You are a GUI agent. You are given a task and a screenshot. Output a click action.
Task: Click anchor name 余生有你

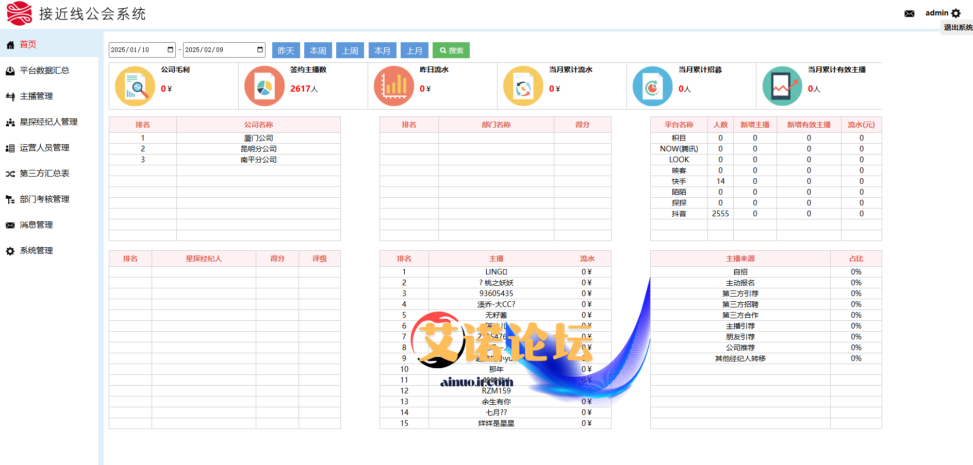pos(496,402)
